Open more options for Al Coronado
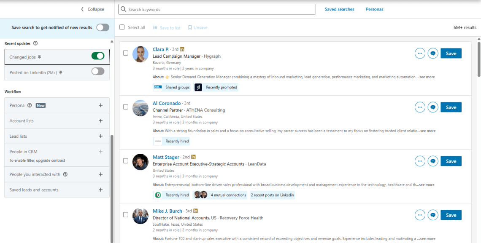Viewport: 481px width, 243px height. [x=420, y=107]
